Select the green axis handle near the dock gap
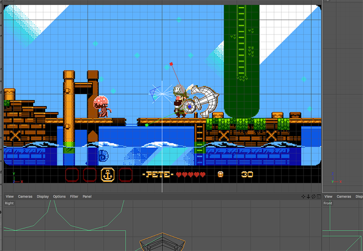The height and width of the screenshot is (251, 363). click(x=147, y=125)
